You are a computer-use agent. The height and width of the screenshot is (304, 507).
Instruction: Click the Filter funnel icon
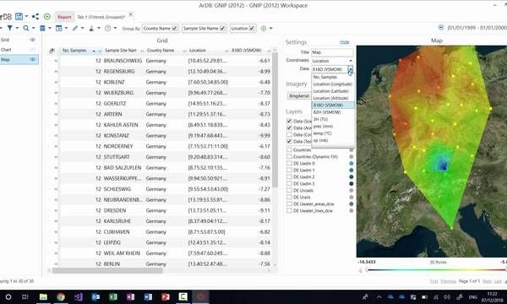coord(9,28)
